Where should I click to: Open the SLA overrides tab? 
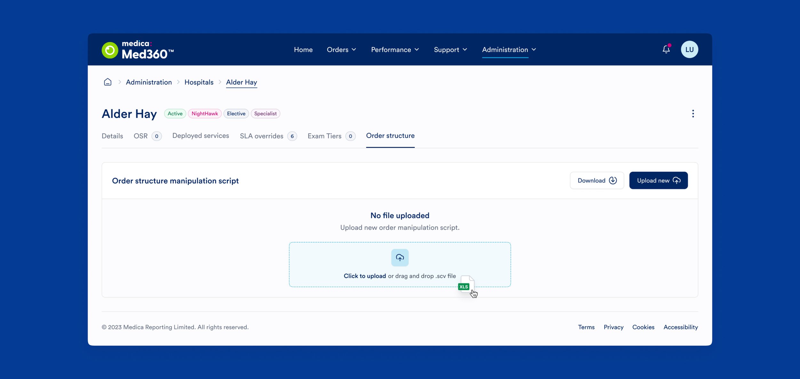[268, 136]
